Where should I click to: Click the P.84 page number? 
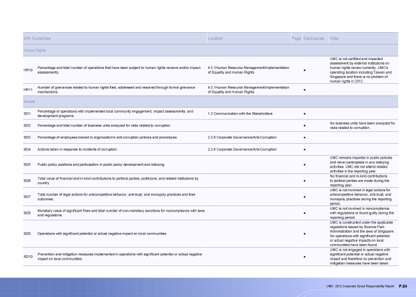click(x=402, y=286)
